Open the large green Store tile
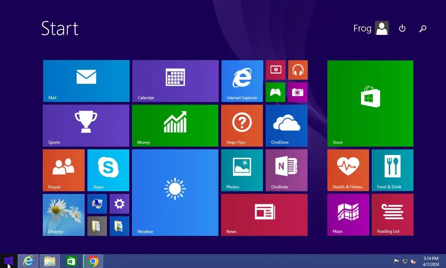446x268 pixels. coord(370,103)
